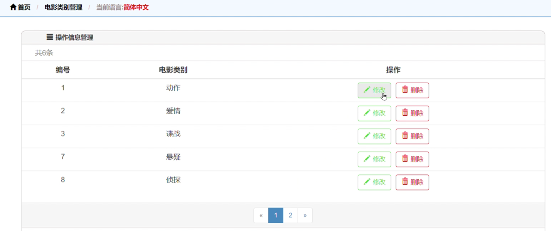Click the 共6条 record count text

44,53
